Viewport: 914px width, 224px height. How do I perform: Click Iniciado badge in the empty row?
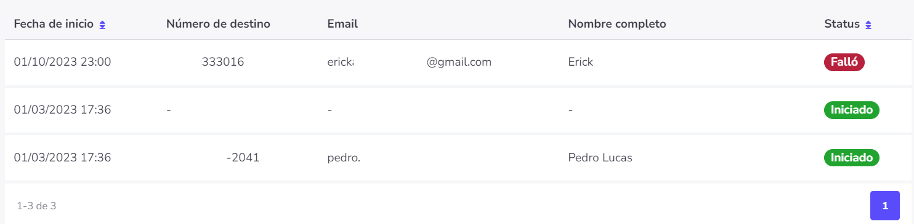coord(852,110)
